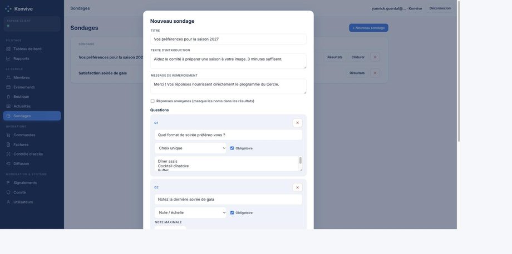This screenshot has height=254, width=512.
Task: Click the Utilisateurs person icon
Action: pyautogui.click(x=8, y=202)
